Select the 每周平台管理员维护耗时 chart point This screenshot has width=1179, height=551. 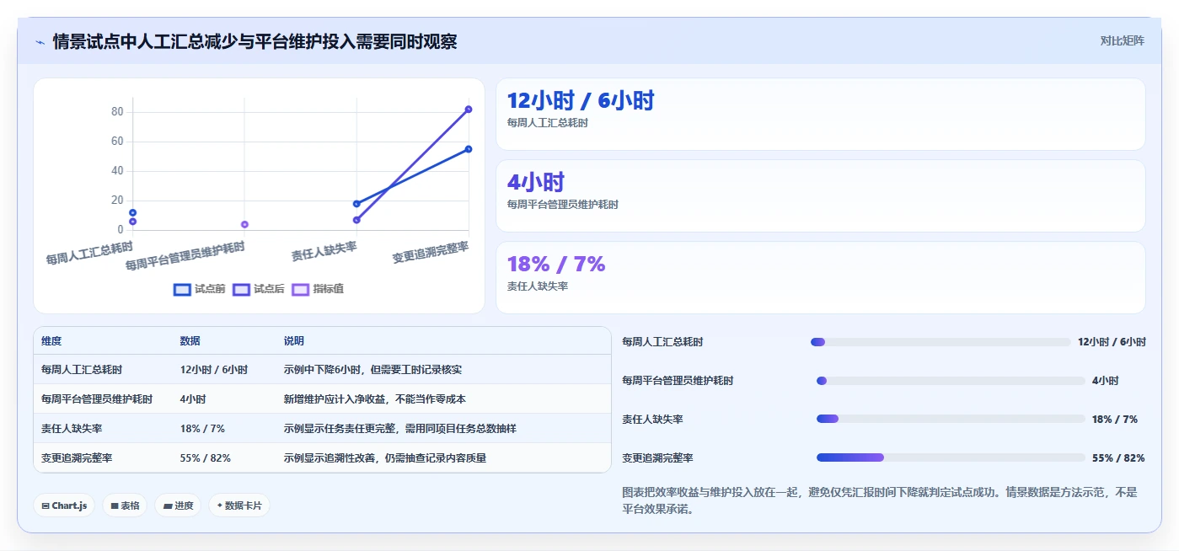pos(244,224)
